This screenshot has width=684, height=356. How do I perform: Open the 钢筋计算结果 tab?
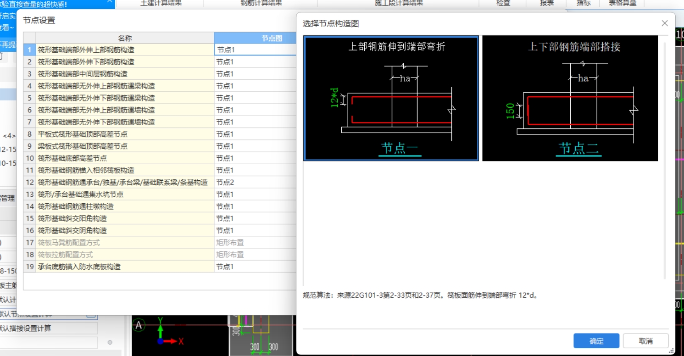coord(261,3)
